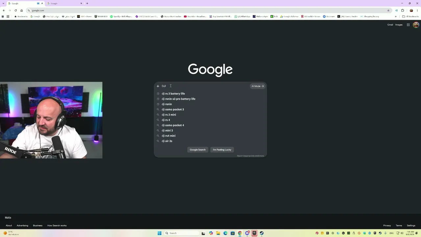Open Steam from the taskbar
Viewport: 421px width, 237px height.
click(x=261, y=233)
